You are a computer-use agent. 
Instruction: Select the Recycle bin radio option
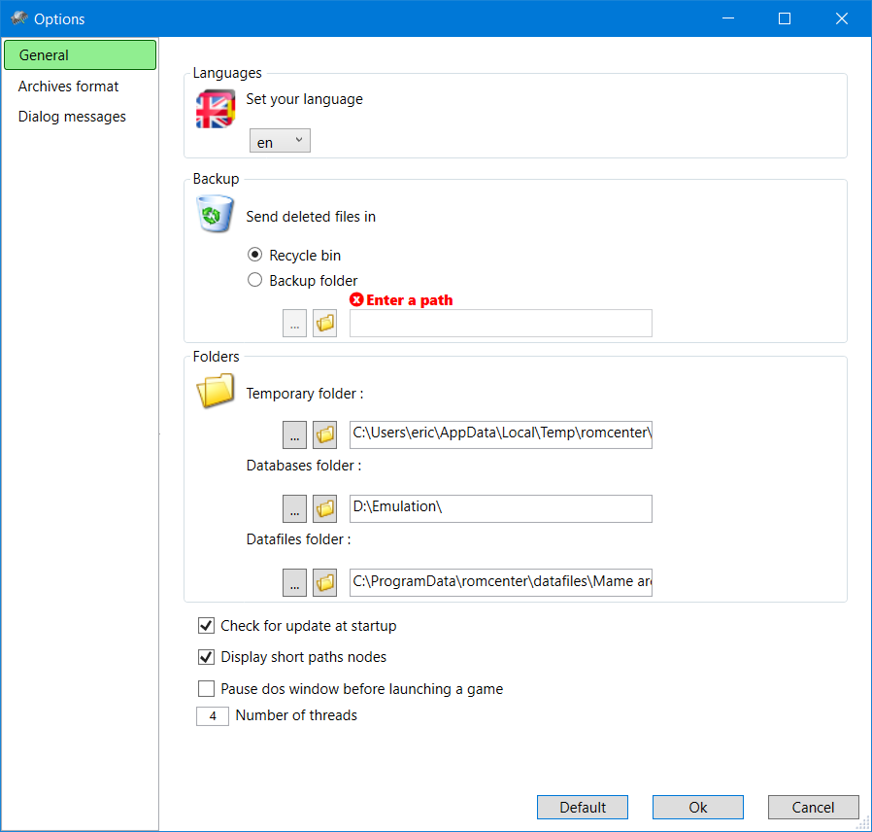[x=255, y=255]
